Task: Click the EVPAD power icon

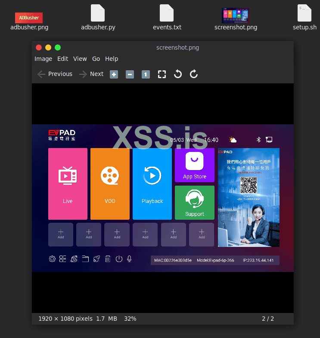Action: 119,259
